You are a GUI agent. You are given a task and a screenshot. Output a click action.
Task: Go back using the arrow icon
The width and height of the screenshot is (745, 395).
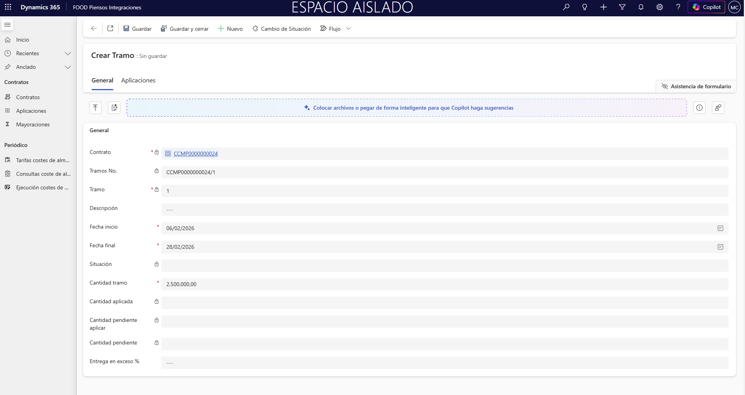click(94, 28)
